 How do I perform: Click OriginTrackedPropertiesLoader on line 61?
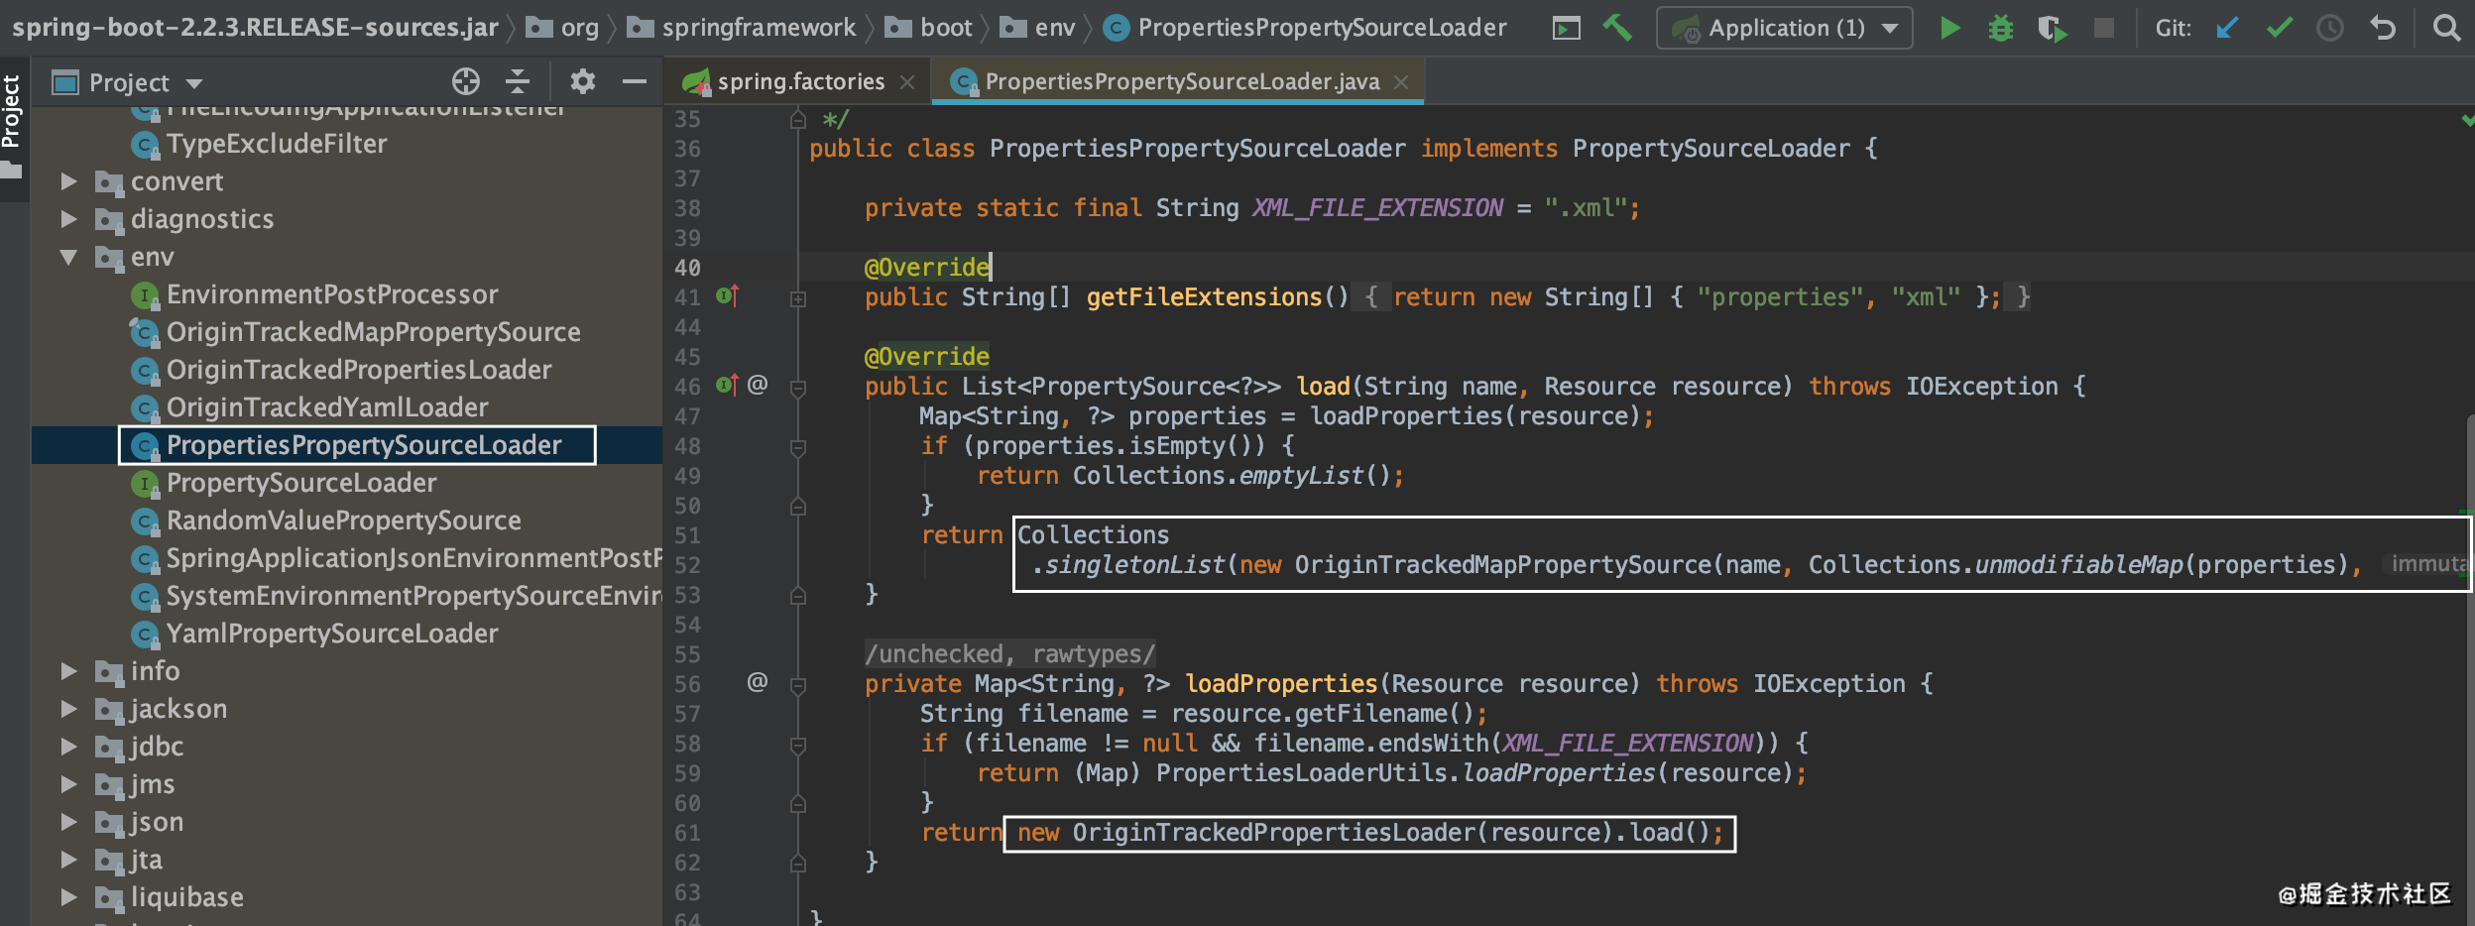(x=1274, y=832)
